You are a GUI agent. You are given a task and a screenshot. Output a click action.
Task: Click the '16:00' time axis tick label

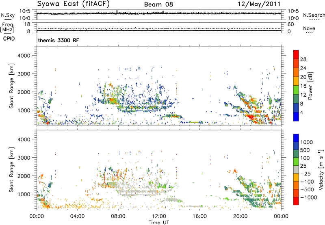(199, 216)
